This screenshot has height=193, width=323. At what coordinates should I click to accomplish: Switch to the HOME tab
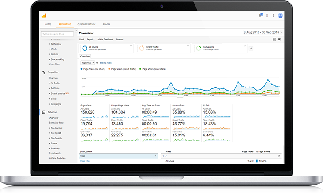[48, 24]
